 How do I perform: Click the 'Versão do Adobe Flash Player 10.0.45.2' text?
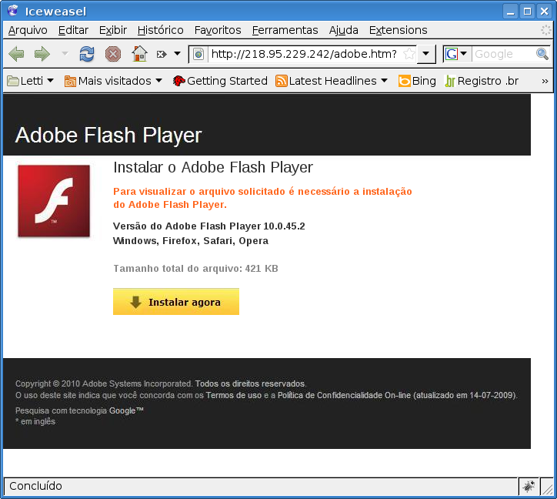tap(209, 226)
